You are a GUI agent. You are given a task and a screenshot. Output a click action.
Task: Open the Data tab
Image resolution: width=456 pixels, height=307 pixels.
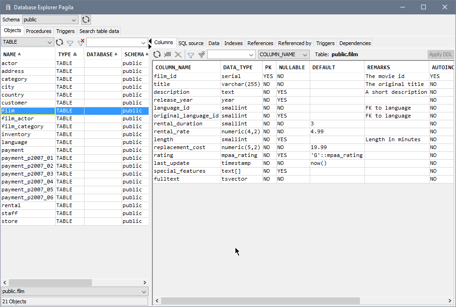(214, 43)
